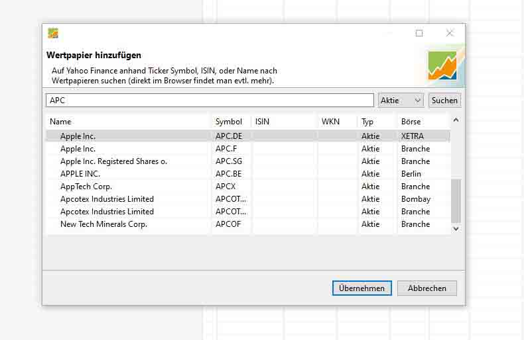
Task: Click the results list scroll up arrow
Action: pyautogui.click(x=456, y=120)
